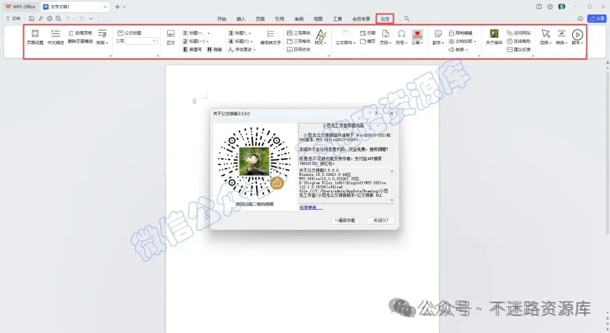The width and height of the screenshot is (610, 333).
Task: Apply 三号楷体 font preset
Action: click(299, 41)
